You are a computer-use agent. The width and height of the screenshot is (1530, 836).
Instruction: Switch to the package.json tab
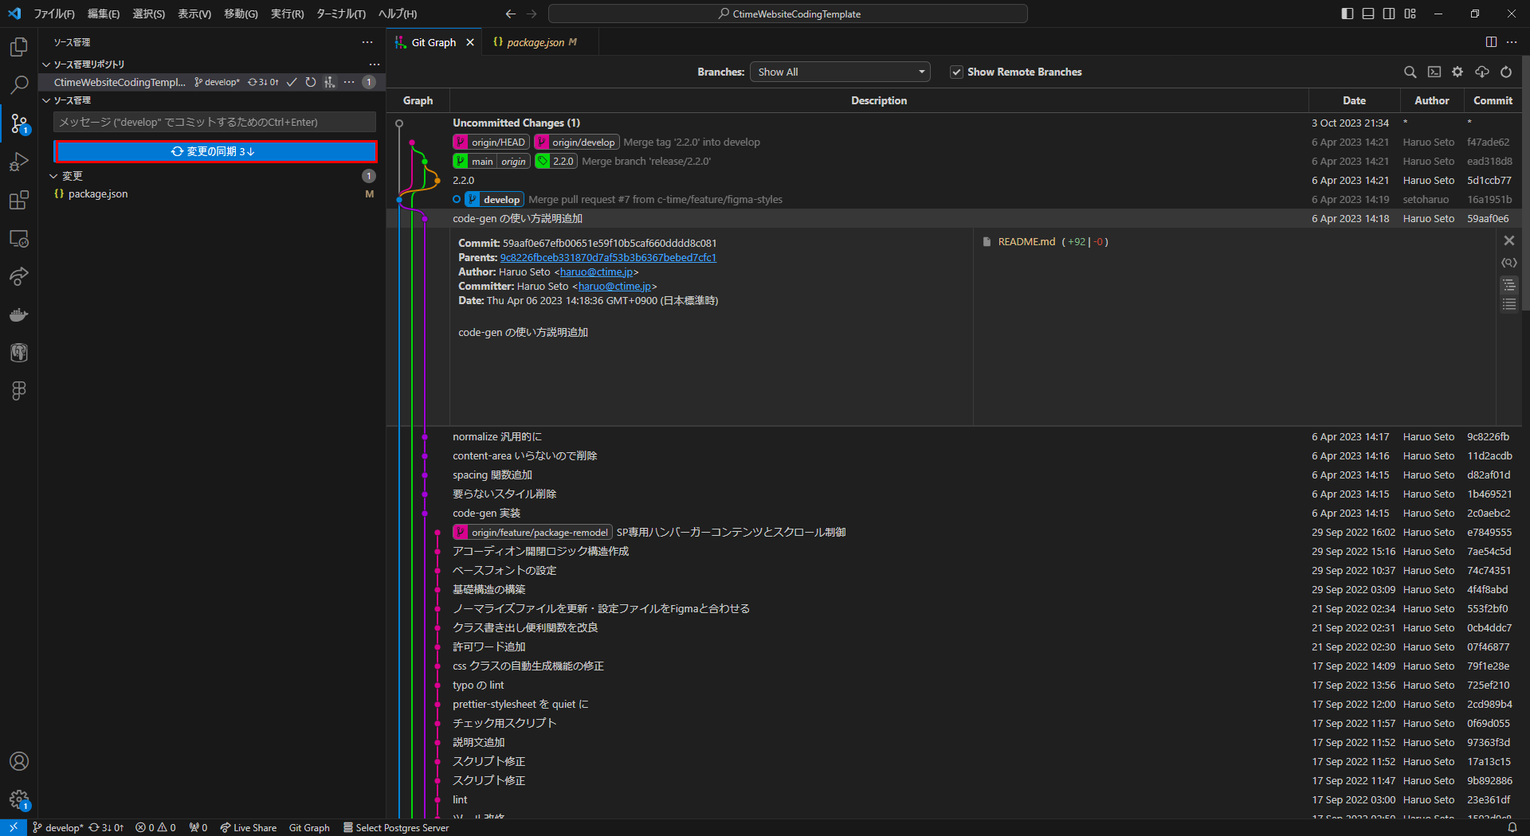[535, 42]
